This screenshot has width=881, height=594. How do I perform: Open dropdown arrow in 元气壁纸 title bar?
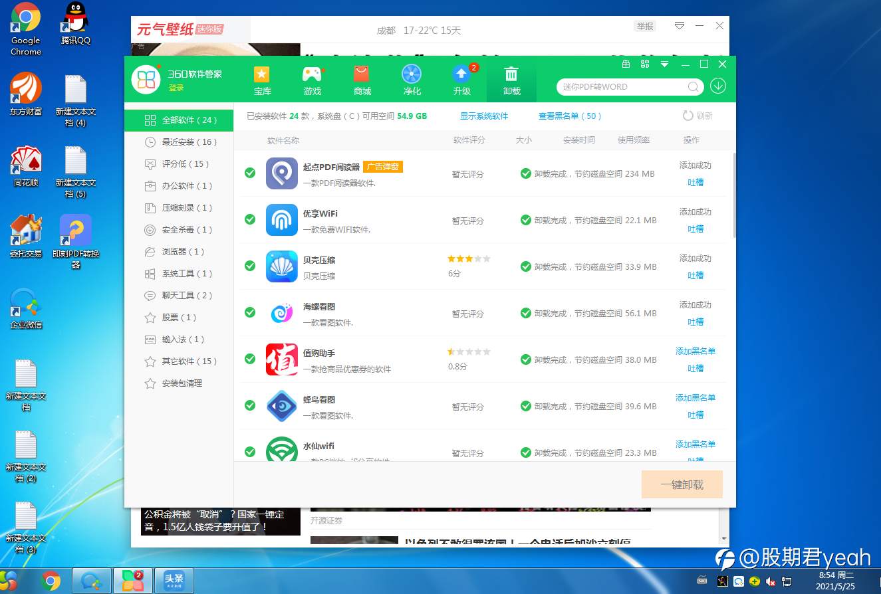click(x=680, y=25)
